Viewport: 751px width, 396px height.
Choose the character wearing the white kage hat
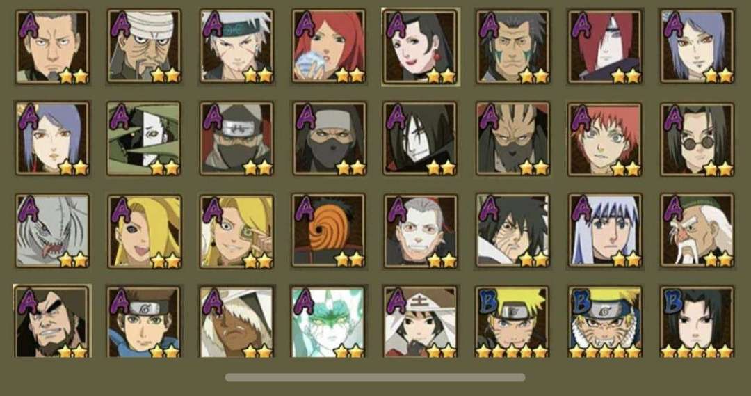click(421, 322)
